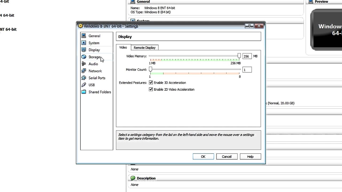Click the Video Memory slider handle
342x192 pixels.
click(x=239, y=56)
